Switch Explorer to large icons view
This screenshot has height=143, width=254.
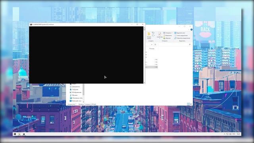tap(191, 104)
